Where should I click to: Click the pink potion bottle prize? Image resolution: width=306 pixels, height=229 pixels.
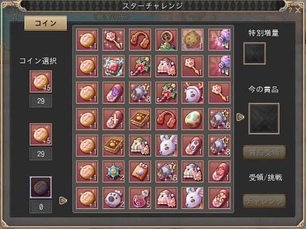click(140, 198)
